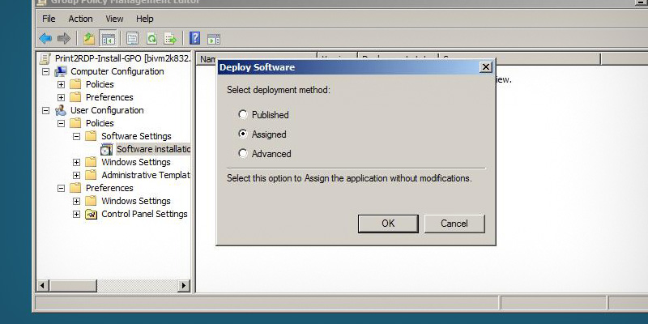Select the Published deployment method
This screenshot has width=648, height=324.
(243, 115)
